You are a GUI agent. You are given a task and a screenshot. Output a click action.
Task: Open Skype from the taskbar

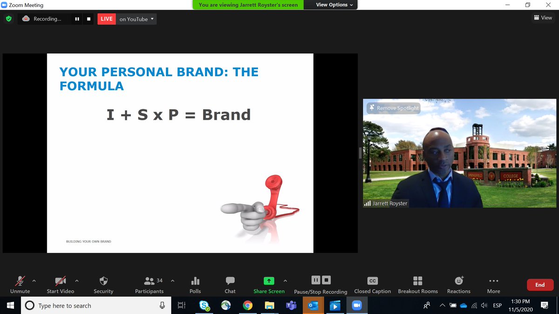pos(204,306)
